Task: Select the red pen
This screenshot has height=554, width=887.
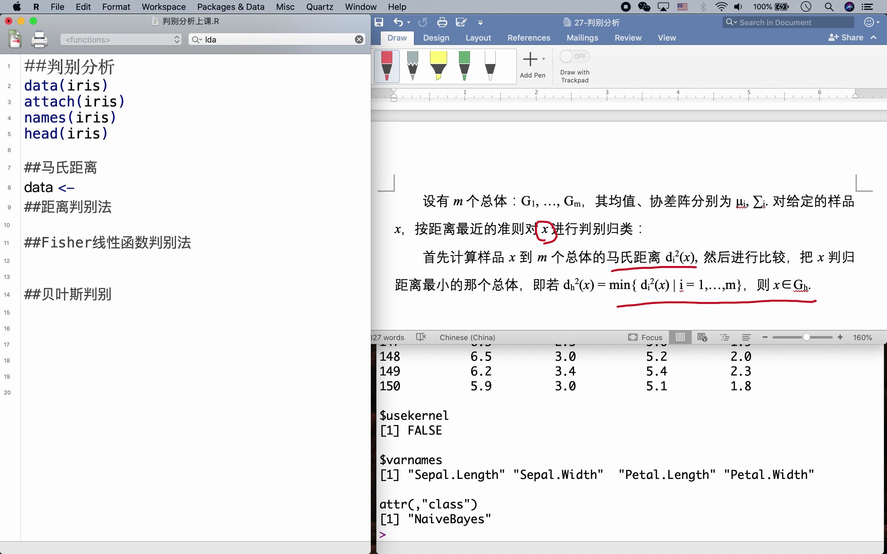Action: [386, 66]
